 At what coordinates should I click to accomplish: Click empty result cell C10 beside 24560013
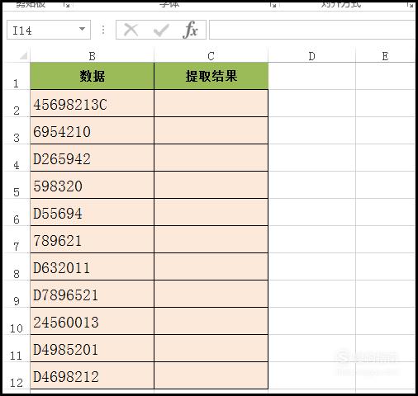(x=211, y=321)
